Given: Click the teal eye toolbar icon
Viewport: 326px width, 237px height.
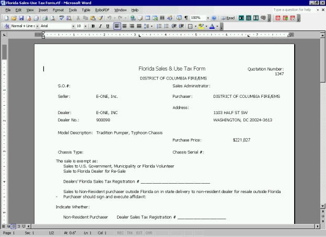Looking at the screenshot, I should click(x=241, y=18).
